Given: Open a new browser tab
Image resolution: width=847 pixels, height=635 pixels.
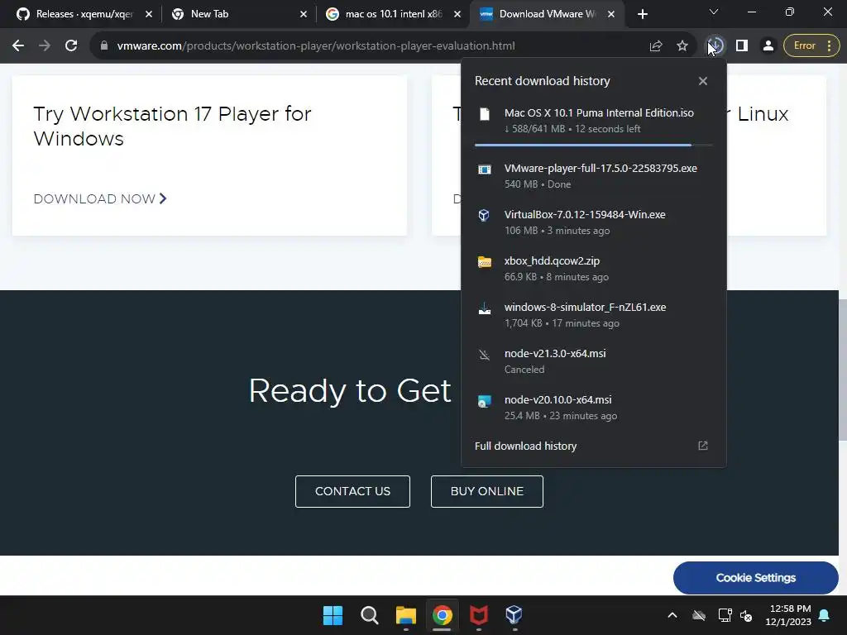Looking at the screenshot, I should [642, 14].
